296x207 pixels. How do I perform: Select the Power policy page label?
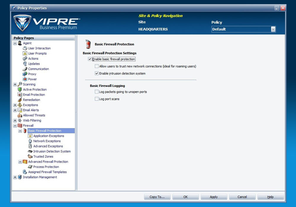click(x=33, y=79)
